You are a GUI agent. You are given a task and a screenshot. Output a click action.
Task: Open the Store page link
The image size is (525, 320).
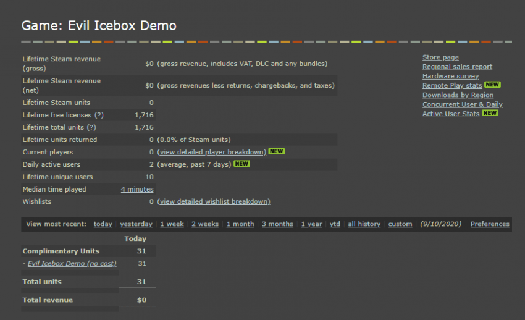point(440,57)
